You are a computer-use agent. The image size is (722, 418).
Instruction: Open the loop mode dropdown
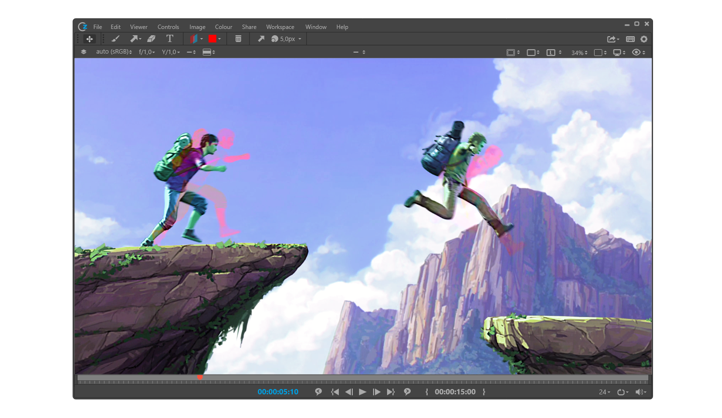coord(623,392)
